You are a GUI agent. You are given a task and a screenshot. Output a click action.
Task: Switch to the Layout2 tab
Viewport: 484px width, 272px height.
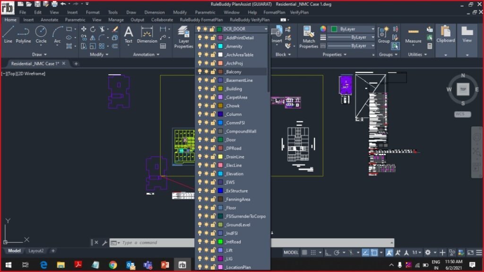(36, 251)
